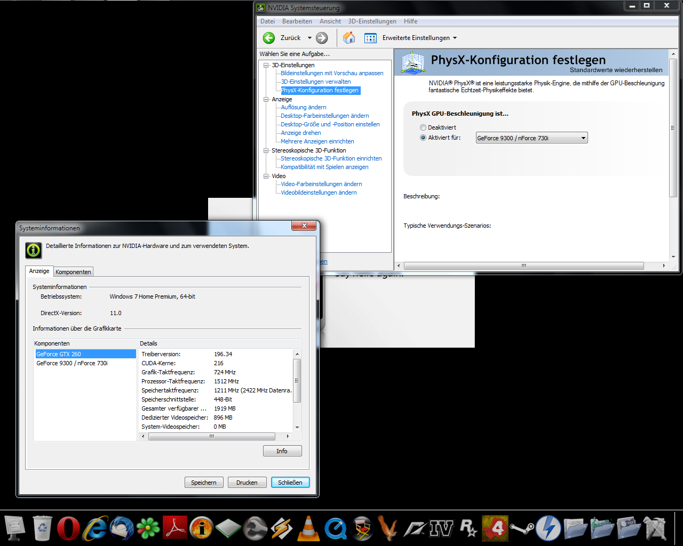Select GeForce 9300 / nForce 730i component
This screenshot has width=683, height=546.
(x=72, y=363)
